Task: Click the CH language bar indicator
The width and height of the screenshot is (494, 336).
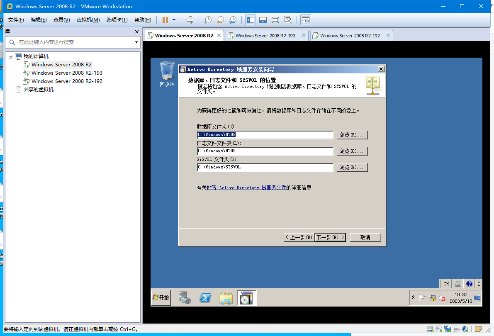Action: (446, 284)
